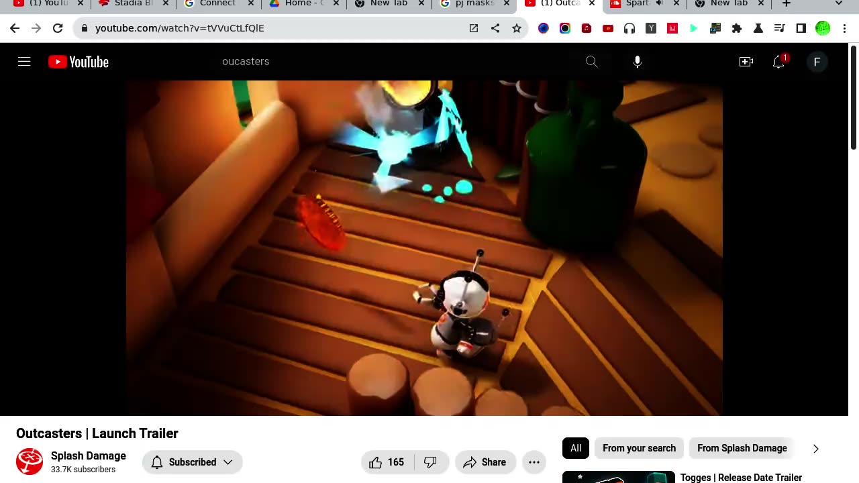Image resolution: width=859 pixels, height=483 pixels.
Task: Click the blue circle extension icon
Action: (x=544, y=28)
